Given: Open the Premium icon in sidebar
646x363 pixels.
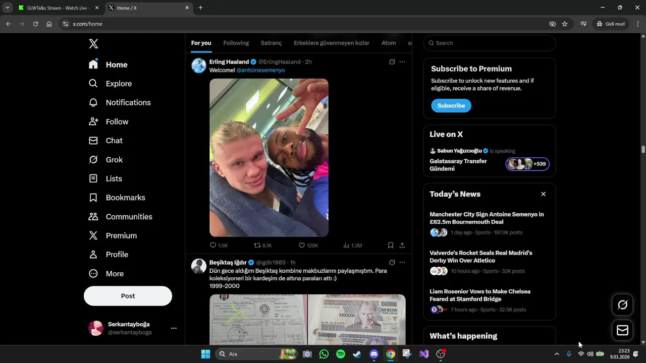Looking at the screenshot, I should 93,235.
